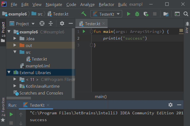Open the Code menu
The width and height of the screenshot is (190, 126).
71,5
